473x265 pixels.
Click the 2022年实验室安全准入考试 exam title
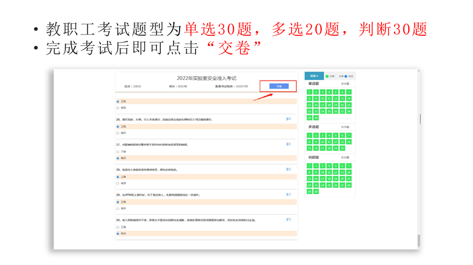click(x=206, y=78)
